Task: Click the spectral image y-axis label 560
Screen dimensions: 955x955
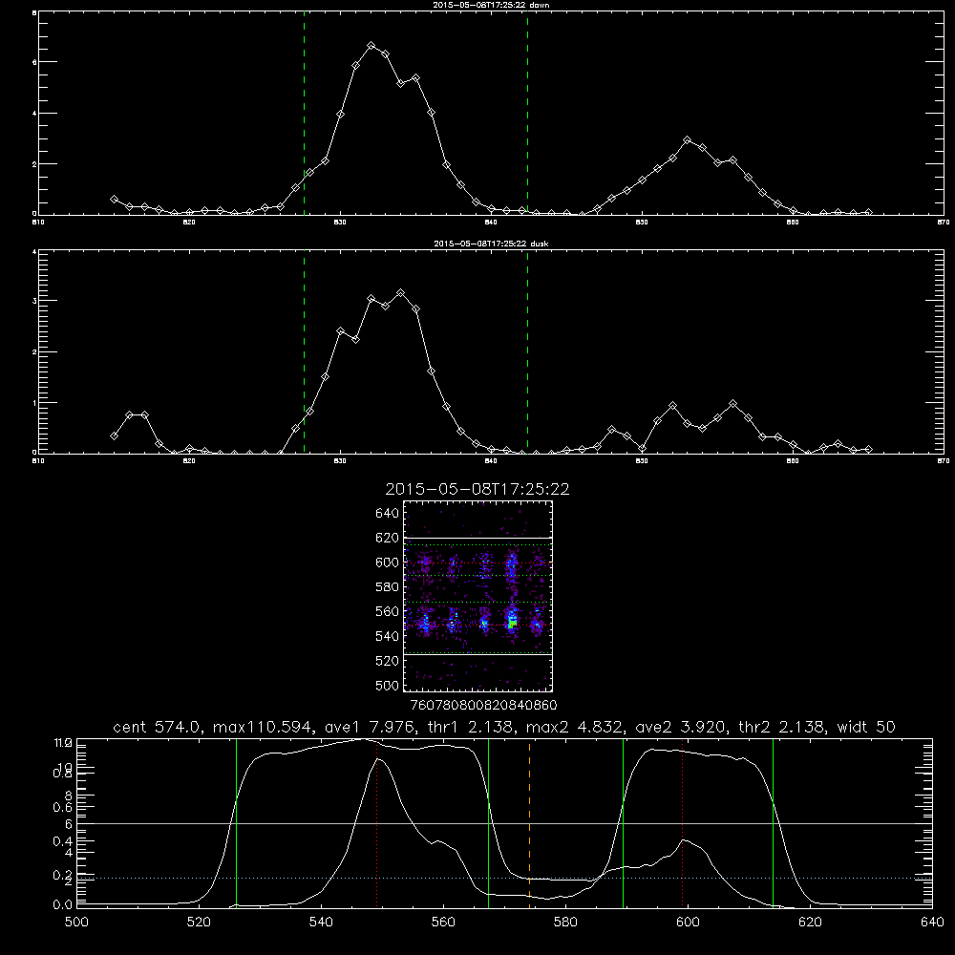Action: coord(388,611)
